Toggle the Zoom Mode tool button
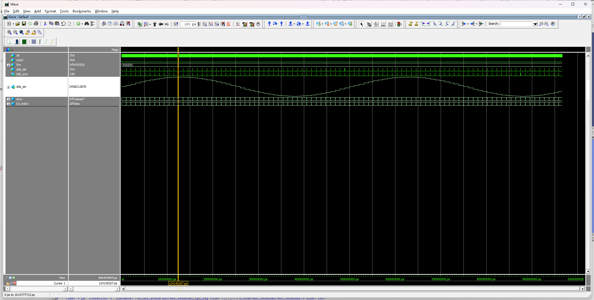Screen dimensions: 594x300 pyautogui.click(x=369, y=24)
